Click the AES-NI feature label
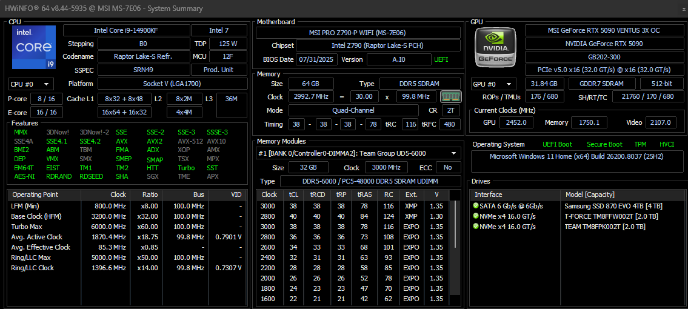 click(x=24, y=176)
